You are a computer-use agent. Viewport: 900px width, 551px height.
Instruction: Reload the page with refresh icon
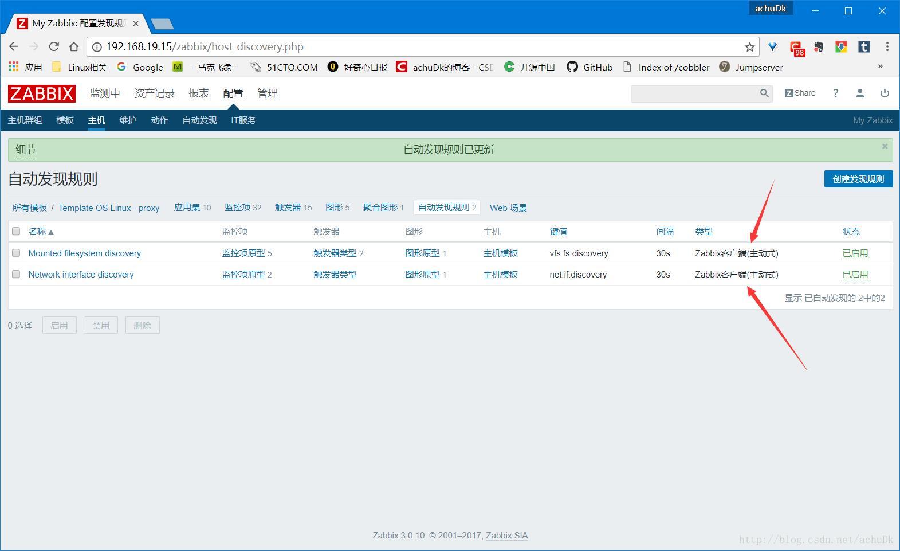tap(54, 47)
